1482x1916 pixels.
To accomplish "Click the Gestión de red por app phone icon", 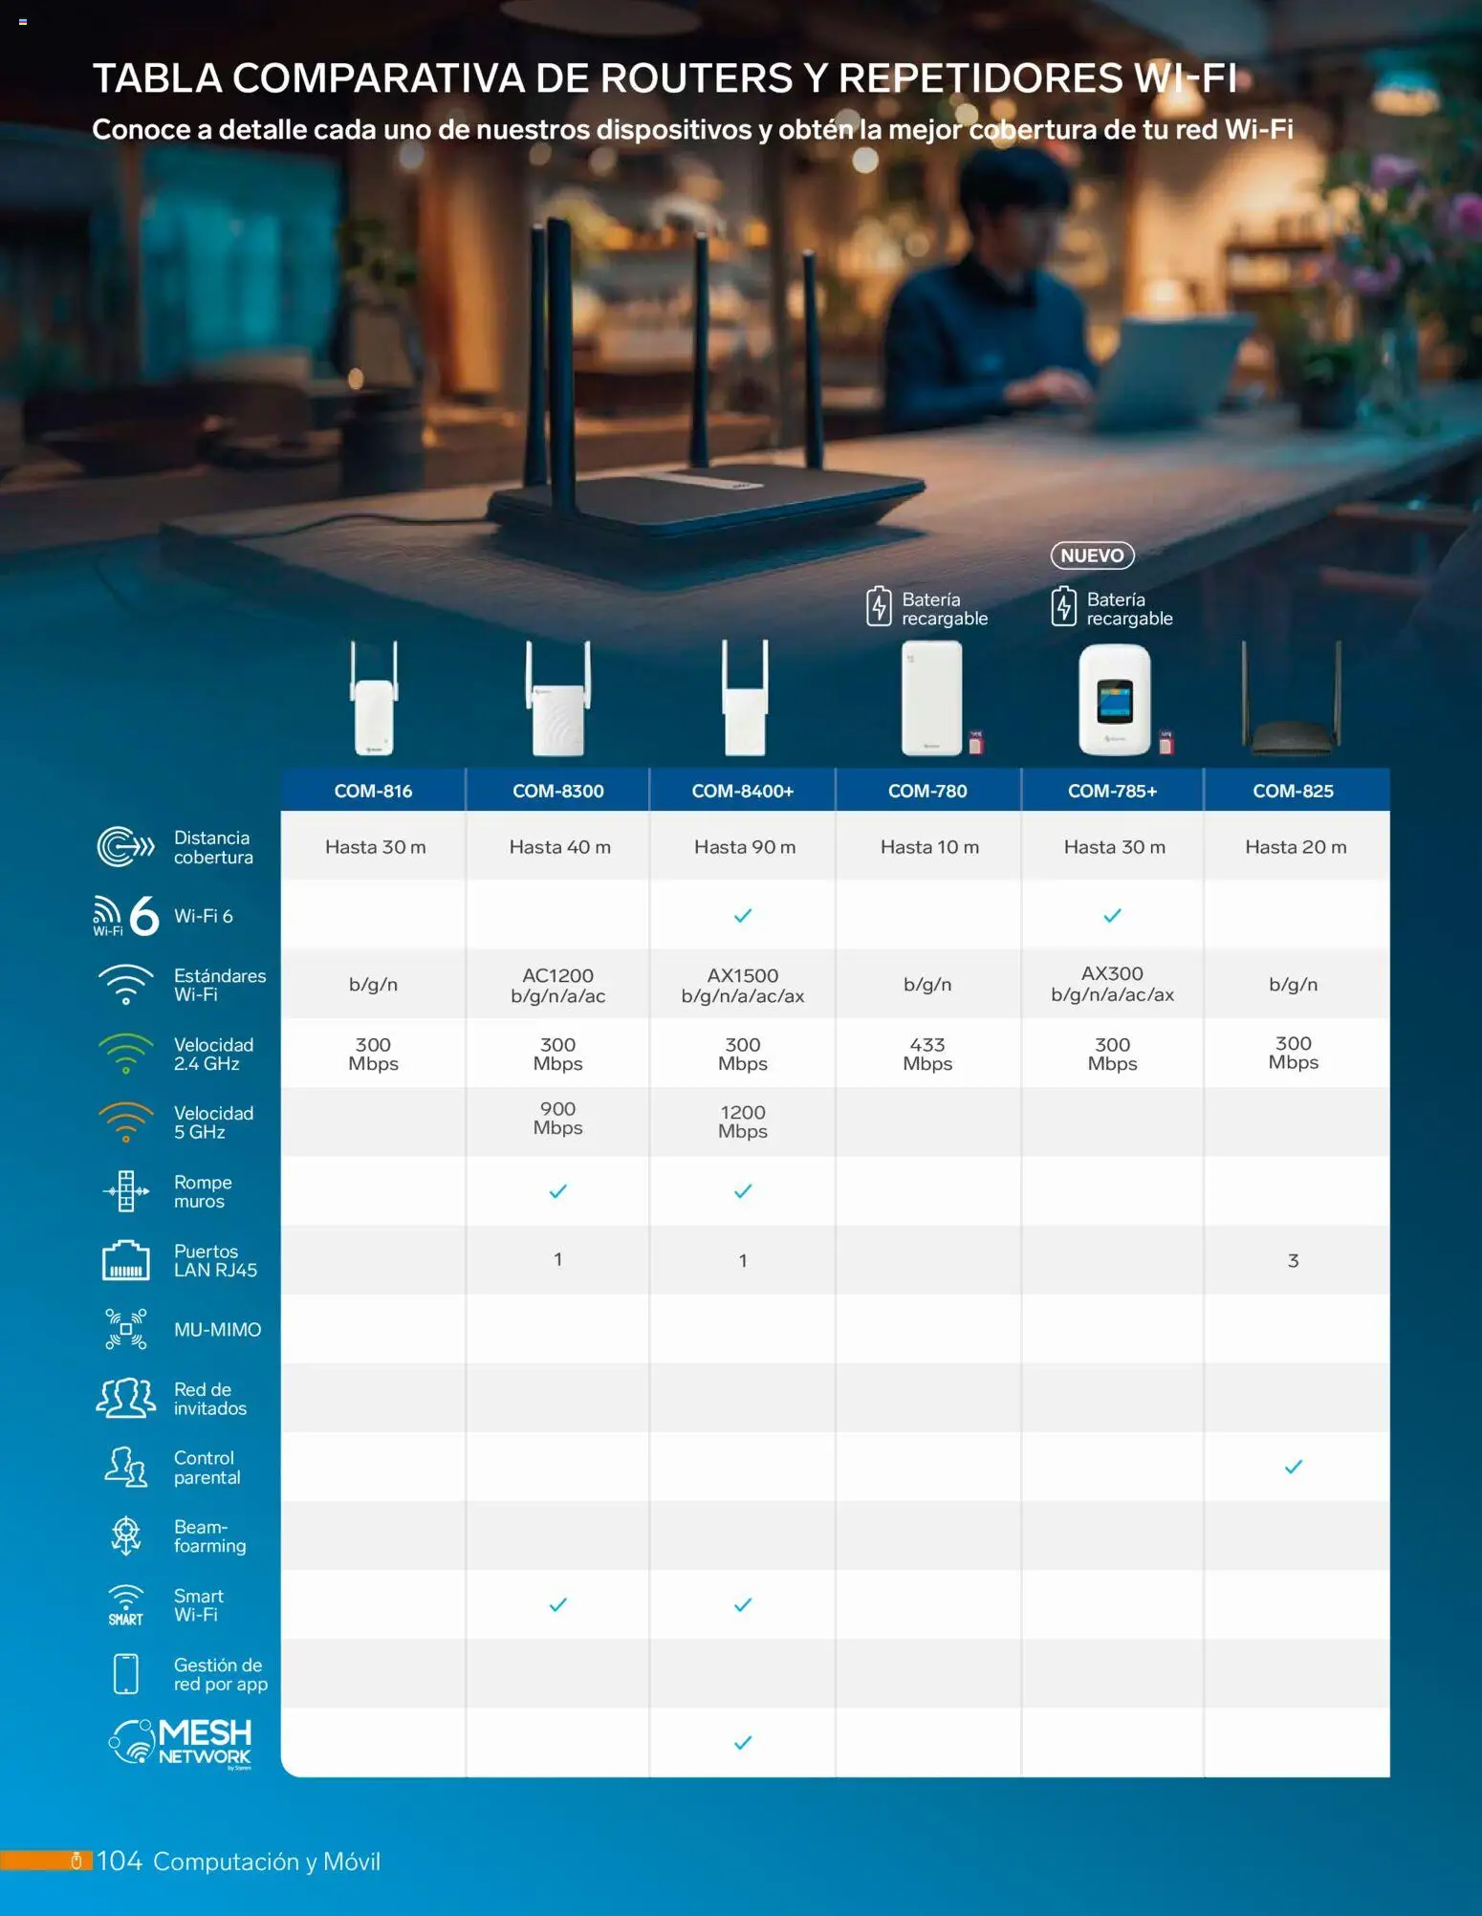I will click(125, 1674).
